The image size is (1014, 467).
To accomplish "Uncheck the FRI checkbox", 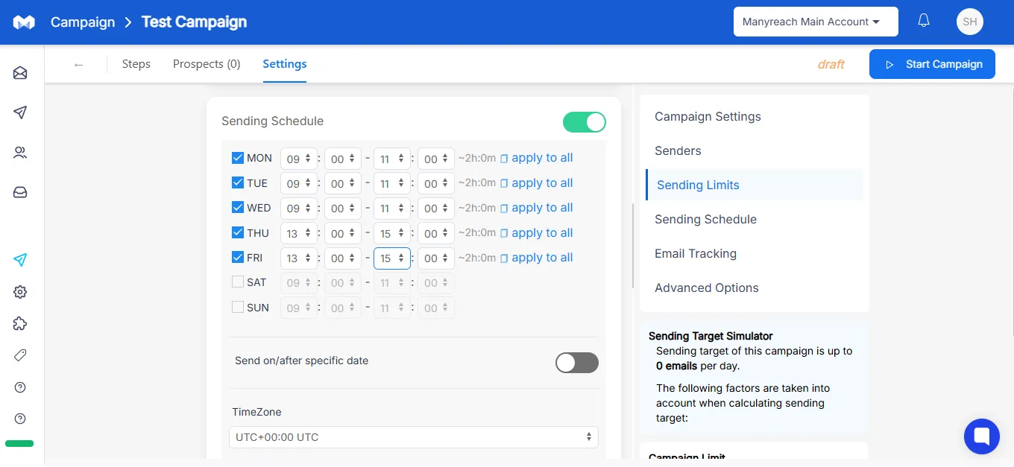I will pos(238,257).
